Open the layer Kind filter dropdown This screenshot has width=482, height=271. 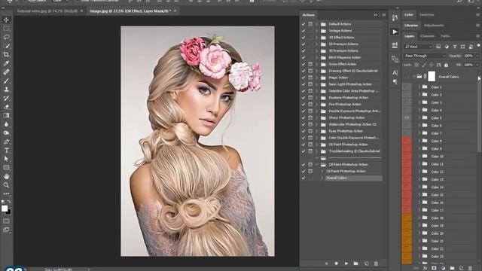click(418, 47)
